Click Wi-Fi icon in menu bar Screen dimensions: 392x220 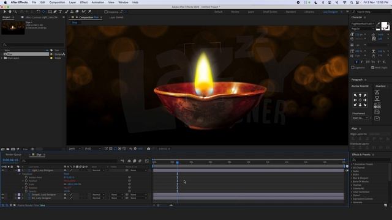tap(344, 2)
